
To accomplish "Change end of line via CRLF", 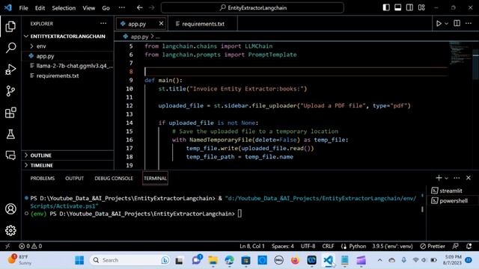I will pyautogui.click(x=328, y=246).
